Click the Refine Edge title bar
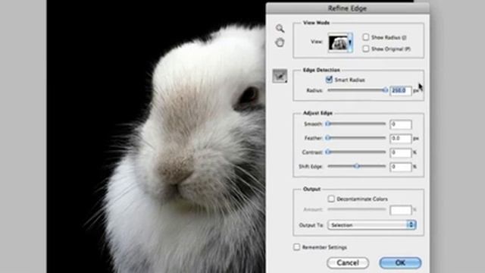 click(x=347, y=8)
